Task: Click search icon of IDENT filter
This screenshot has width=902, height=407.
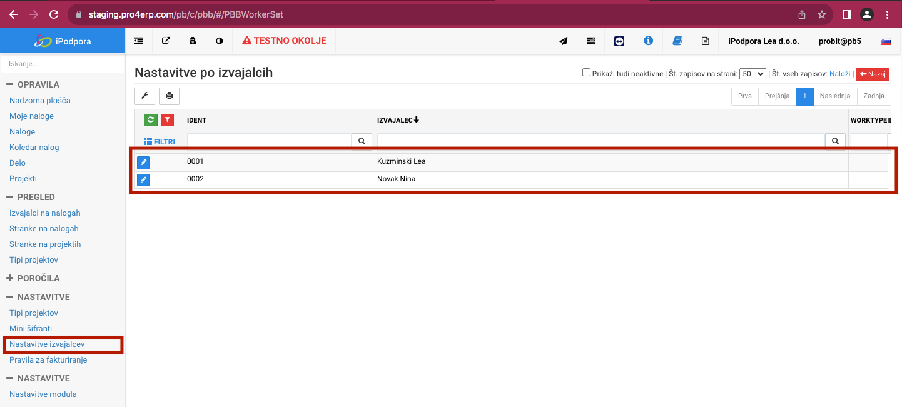Action: pyautogui.click(x=362, y=141)
